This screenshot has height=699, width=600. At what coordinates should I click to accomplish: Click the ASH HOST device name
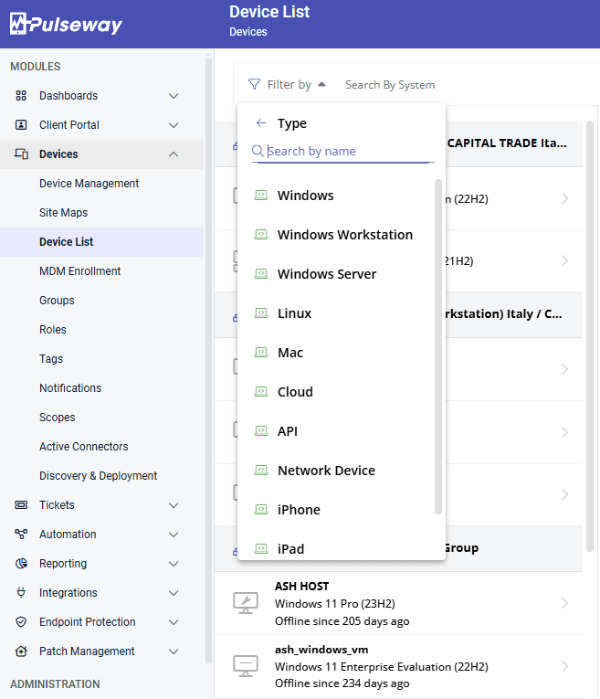301,587
